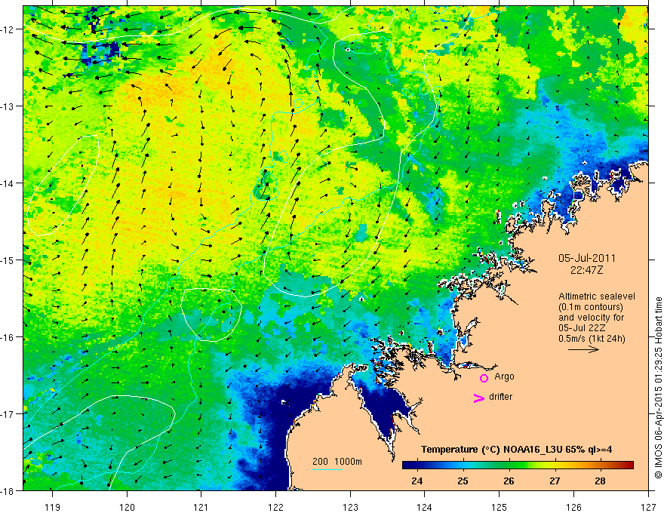664x513 pixels.
Task: Click the longitude label 123
Action: 350,507
